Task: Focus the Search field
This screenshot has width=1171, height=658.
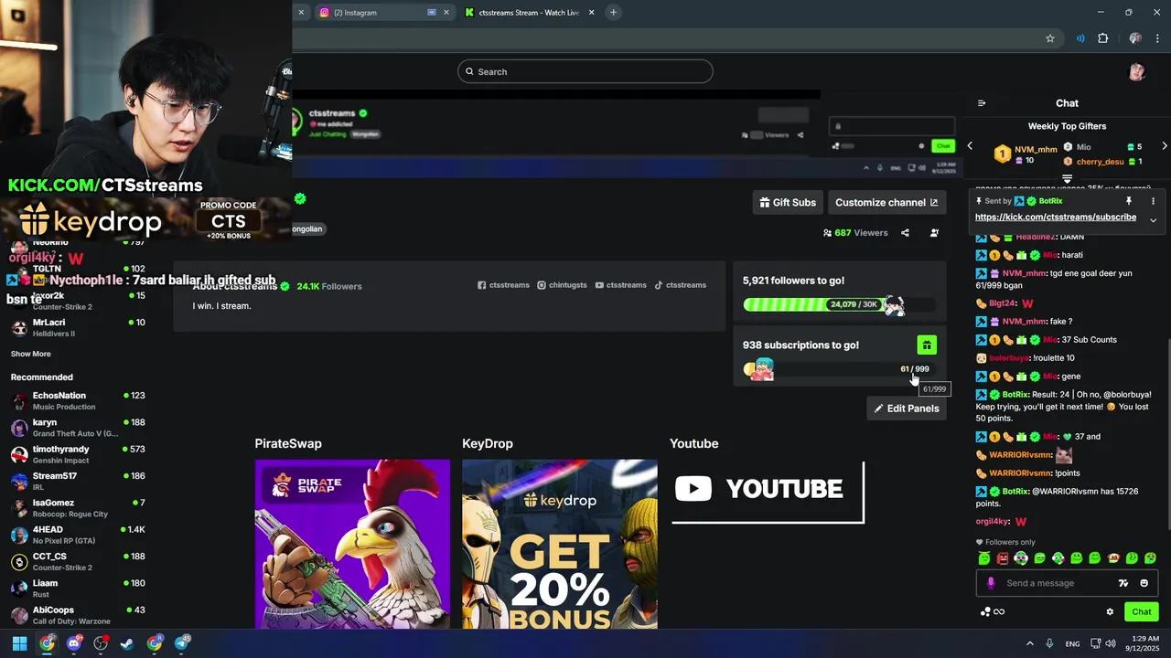Action: pyautogui.click(x=585, y=71)
